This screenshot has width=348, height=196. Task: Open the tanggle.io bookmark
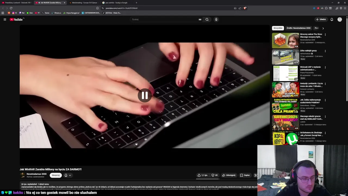(72, 13)
